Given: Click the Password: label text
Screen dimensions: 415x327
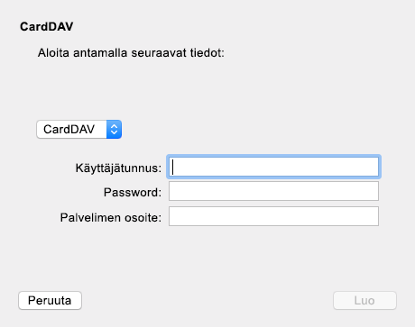Looking at the screenshot, I should pos(133,193).
